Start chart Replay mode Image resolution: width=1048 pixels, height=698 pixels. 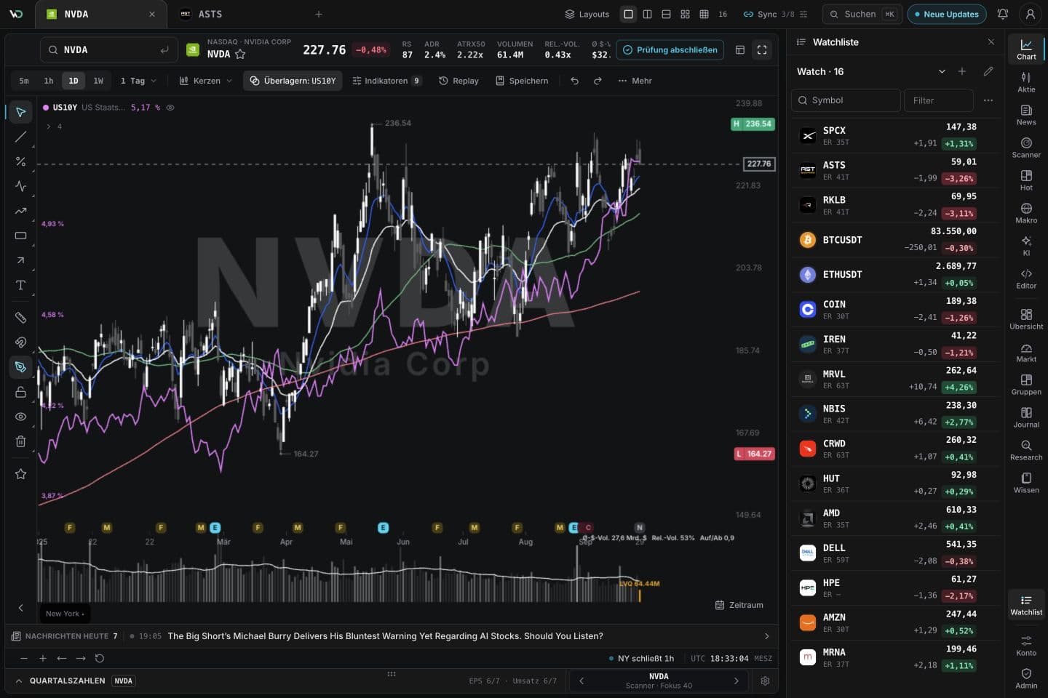click(458, 81)
